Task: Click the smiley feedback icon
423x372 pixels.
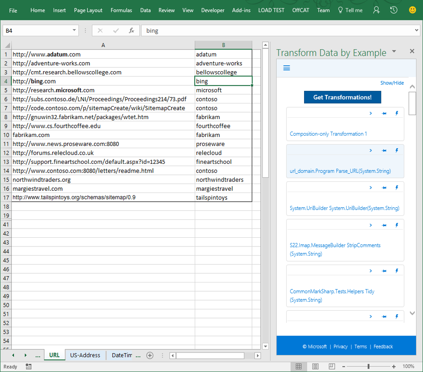Action: (x=412, y=10)
